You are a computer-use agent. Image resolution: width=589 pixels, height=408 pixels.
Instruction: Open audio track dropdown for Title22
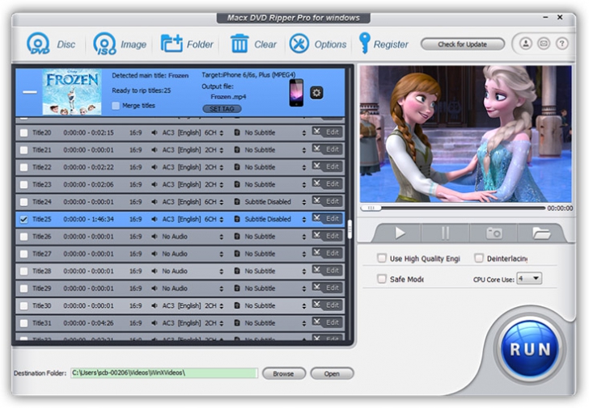pyautogui.click(x=221, y=167)
